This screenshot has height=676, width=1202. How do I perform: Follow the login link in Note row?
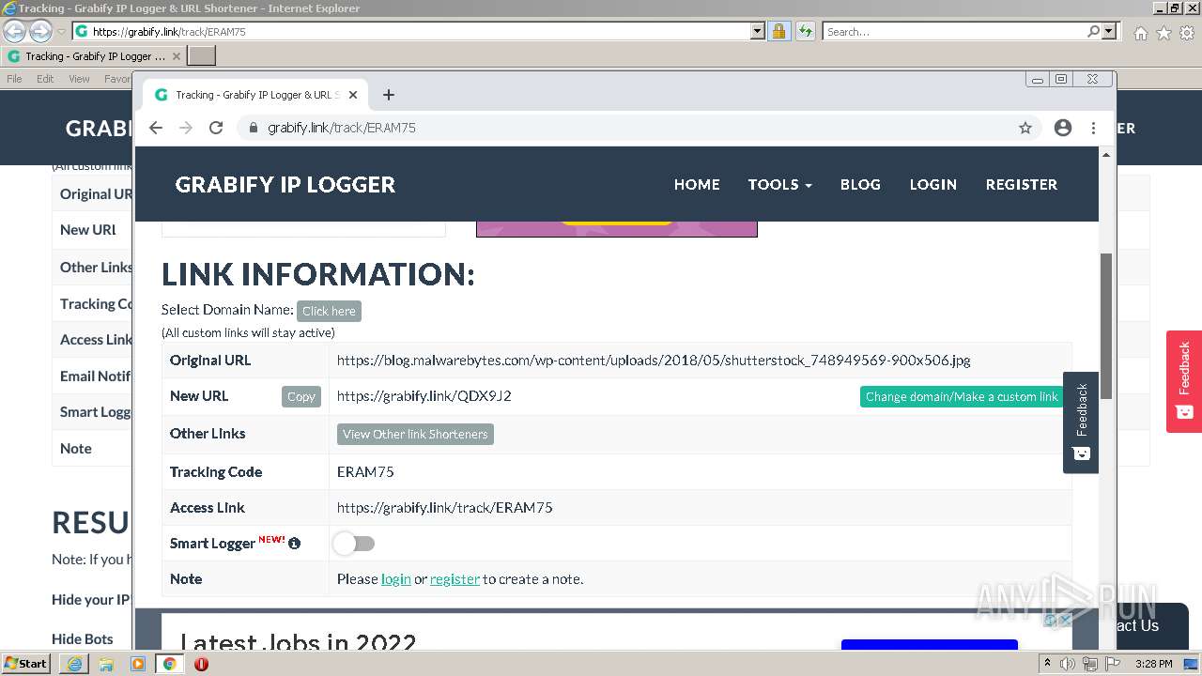click(396, 579)
